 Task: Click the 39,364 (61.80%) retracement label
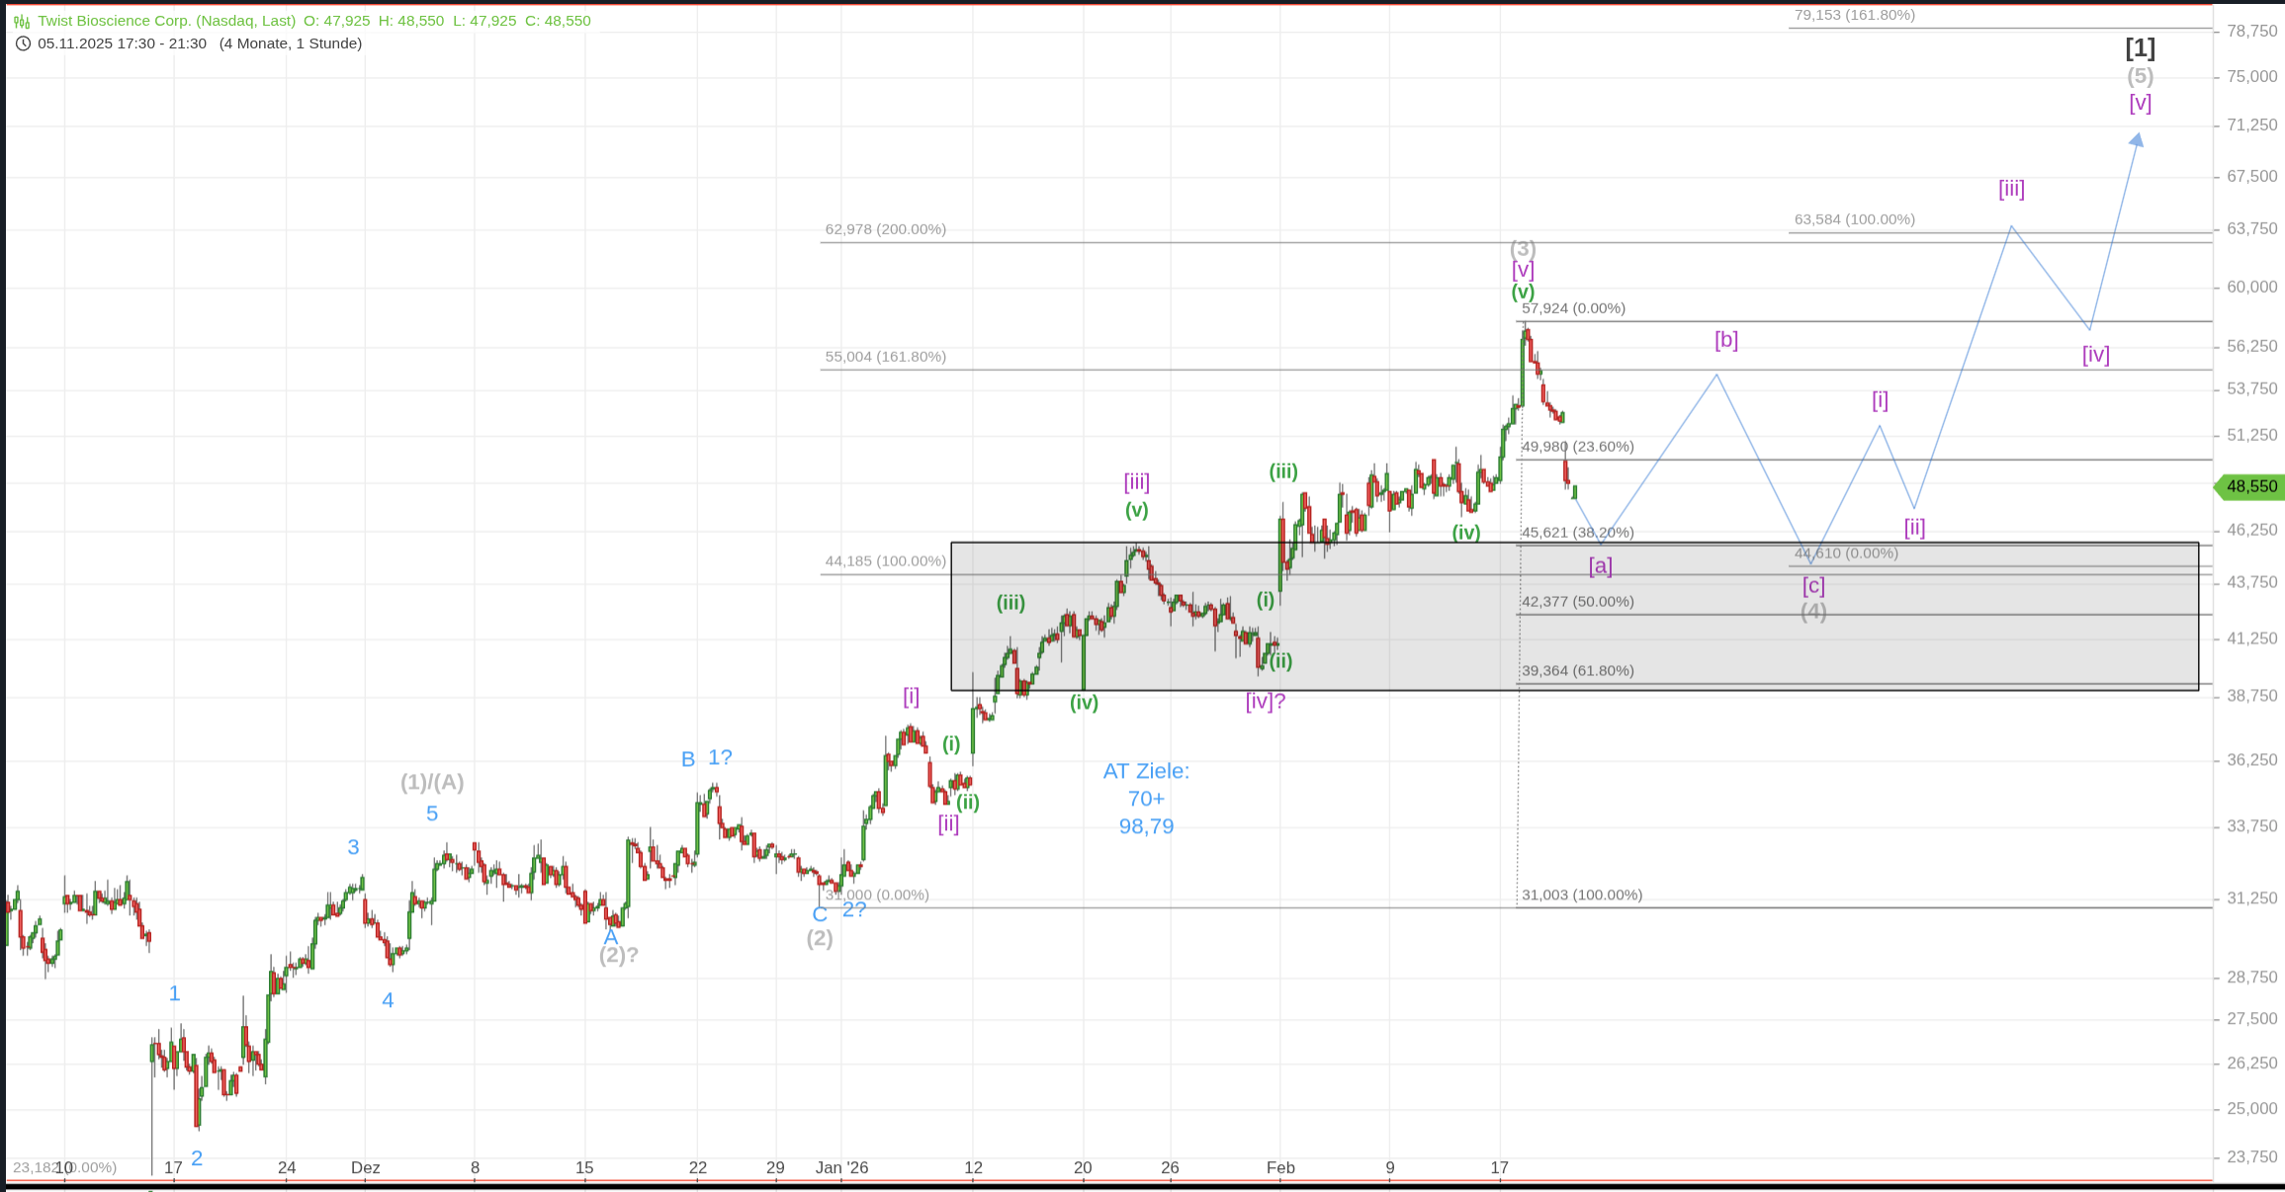(1577, 671)
